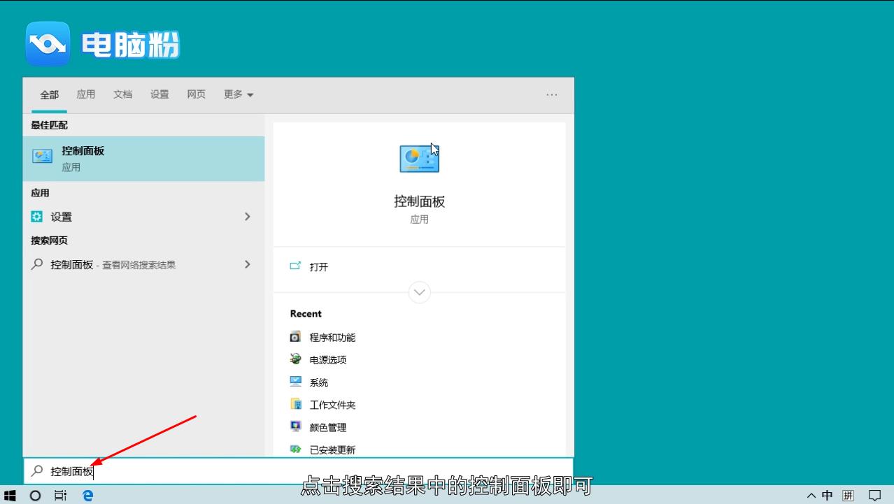Click the magnifier icon beside the 查看网络搜索结果 row
894x504 pixels.
pyautogui.click(x=37, y=264)
